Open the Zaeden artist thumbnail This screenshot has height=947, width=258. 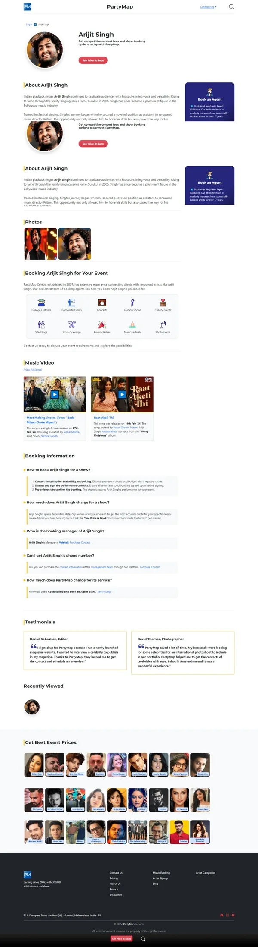coord(179,832)
